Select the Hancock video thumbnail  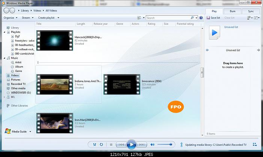[55, 40]
